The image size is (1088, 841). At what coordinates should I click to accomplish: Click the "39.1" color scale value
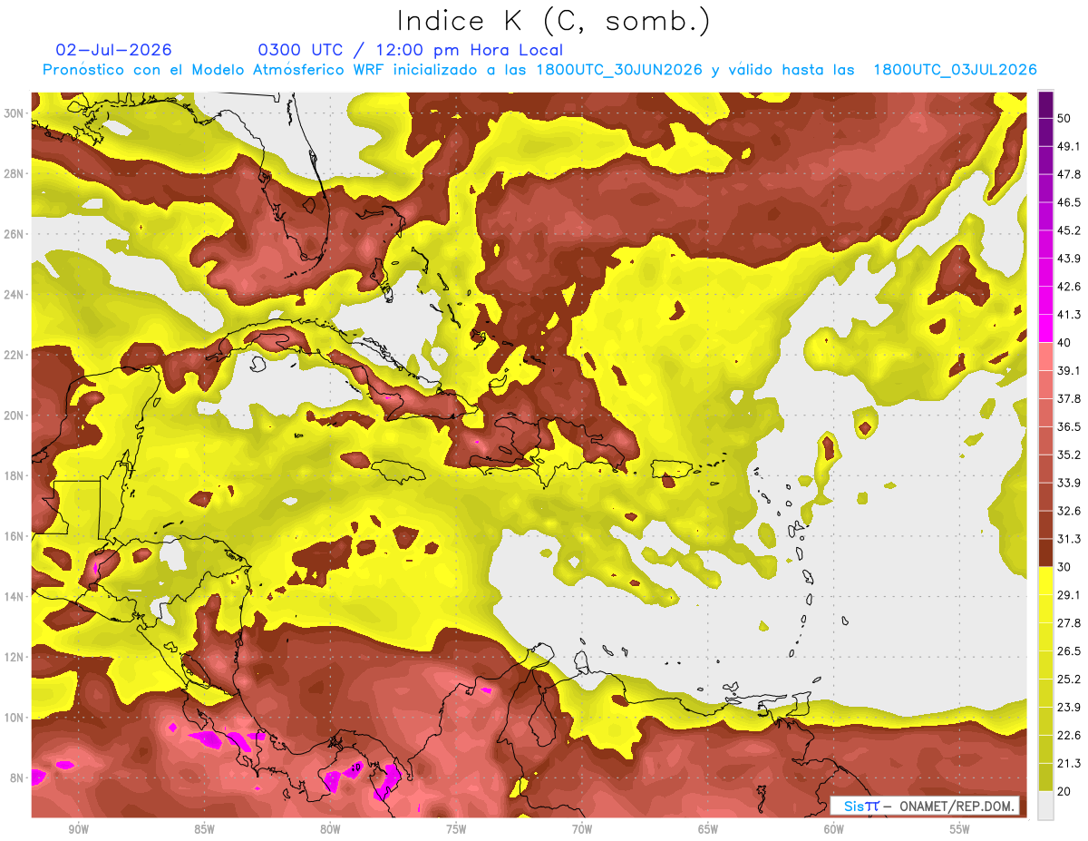(1069, 370)
